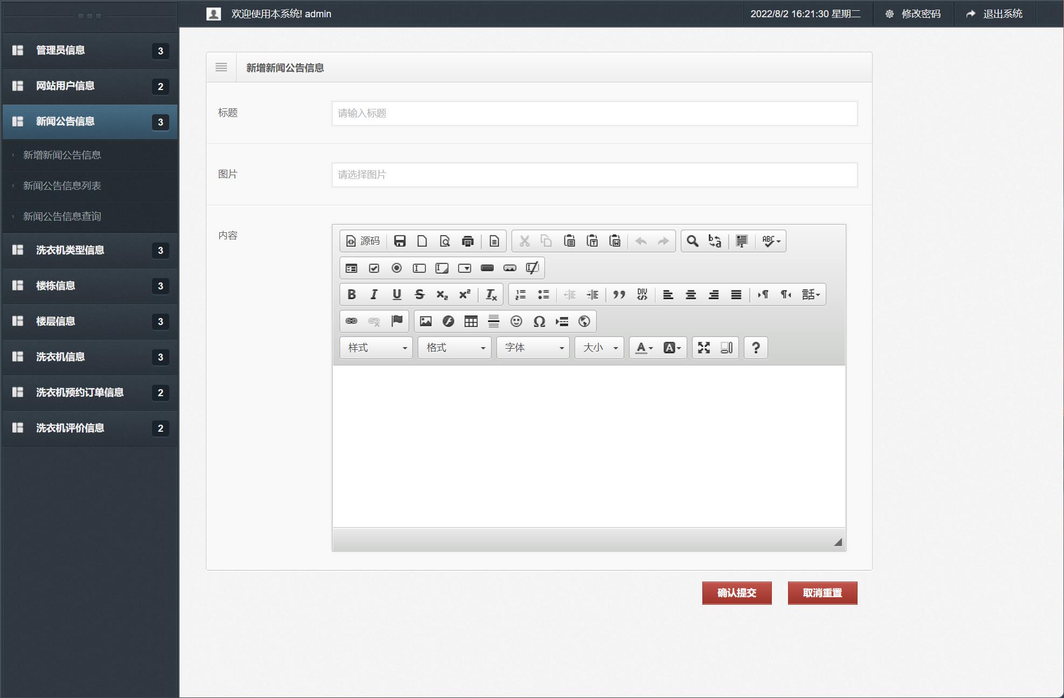The width and height of the screenshot is (1064, 698).
Task: Toggle underline formatting
Action: 397,294
